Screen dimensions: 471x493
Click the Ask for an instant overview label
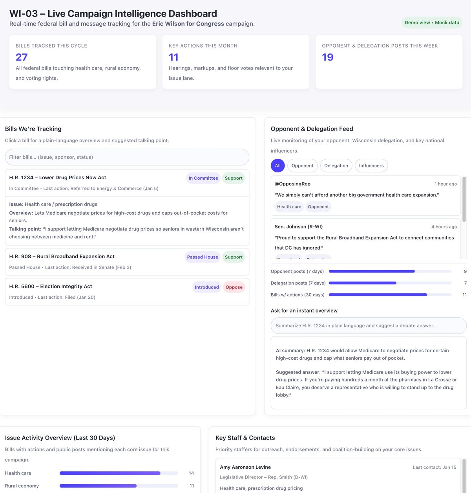point(304,311)
